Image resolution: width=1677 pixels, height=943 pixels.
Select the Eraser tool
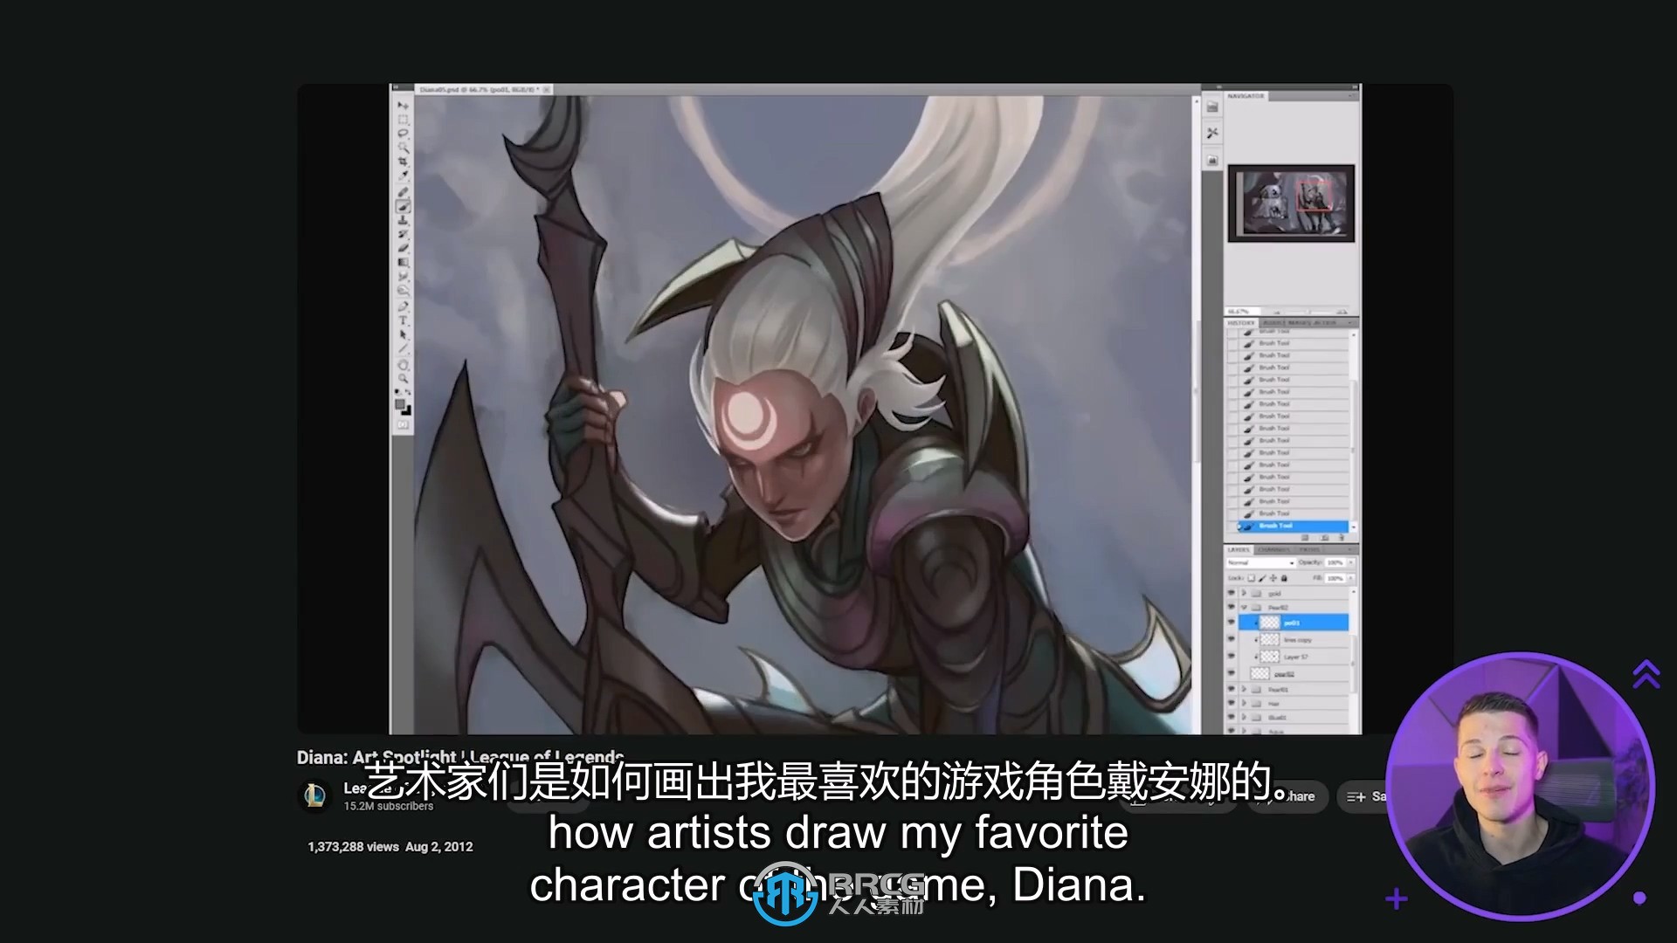404,247
